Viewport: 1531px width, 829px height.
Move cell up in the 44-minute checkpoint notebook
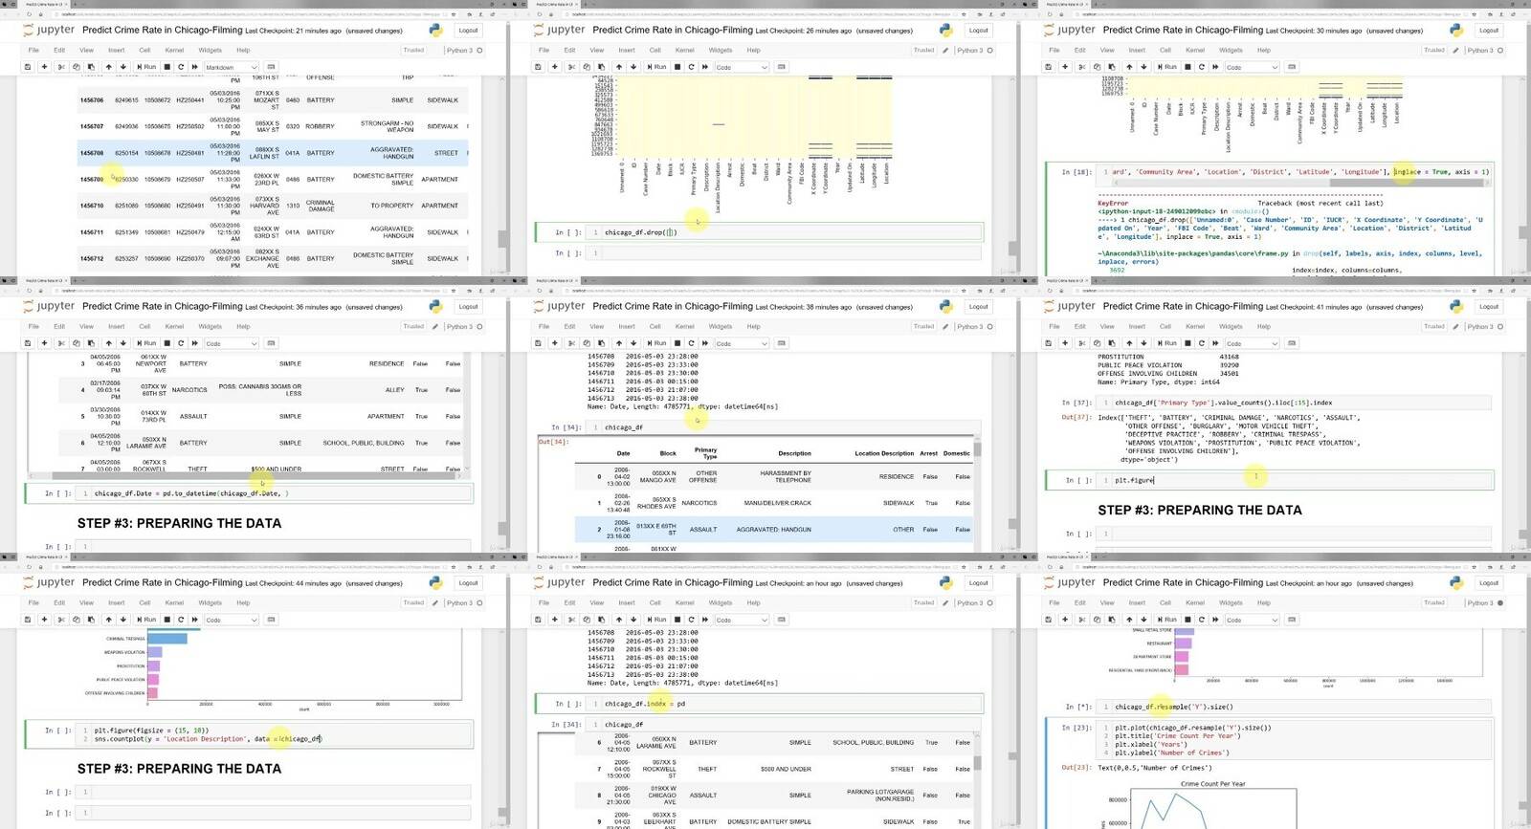click(x=109, y=620)
